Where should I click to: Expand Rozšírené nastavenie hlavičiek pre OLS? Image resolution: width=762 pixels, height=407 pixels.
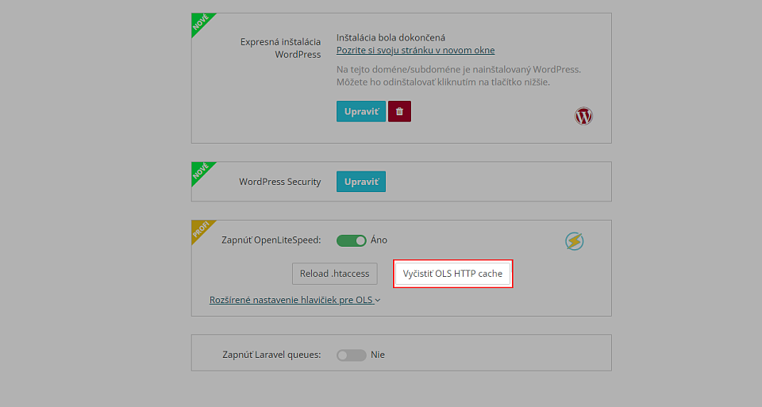tap(294, 300)
